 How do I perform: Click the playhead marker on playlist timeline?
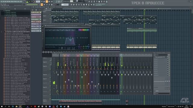(x=145, y=10)
